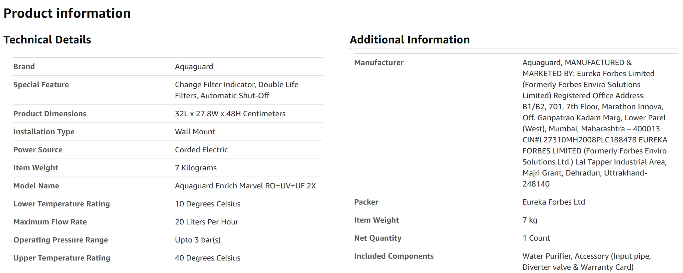This screenshot has height=273, width=683.
Task: Click the Packer value Eureka Forbes Ltd
Action: click(554, 202)
